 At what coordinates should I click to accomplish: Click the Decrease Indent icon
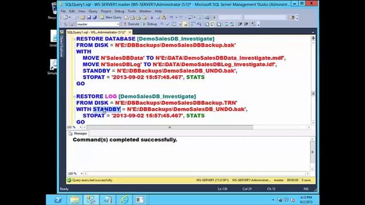tap(240, 24)
